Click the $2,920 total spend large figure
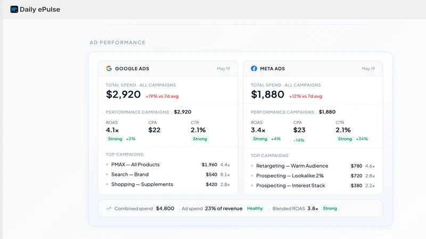The height and width of the screenshot is (239, 426). click(x=124, y=95)
